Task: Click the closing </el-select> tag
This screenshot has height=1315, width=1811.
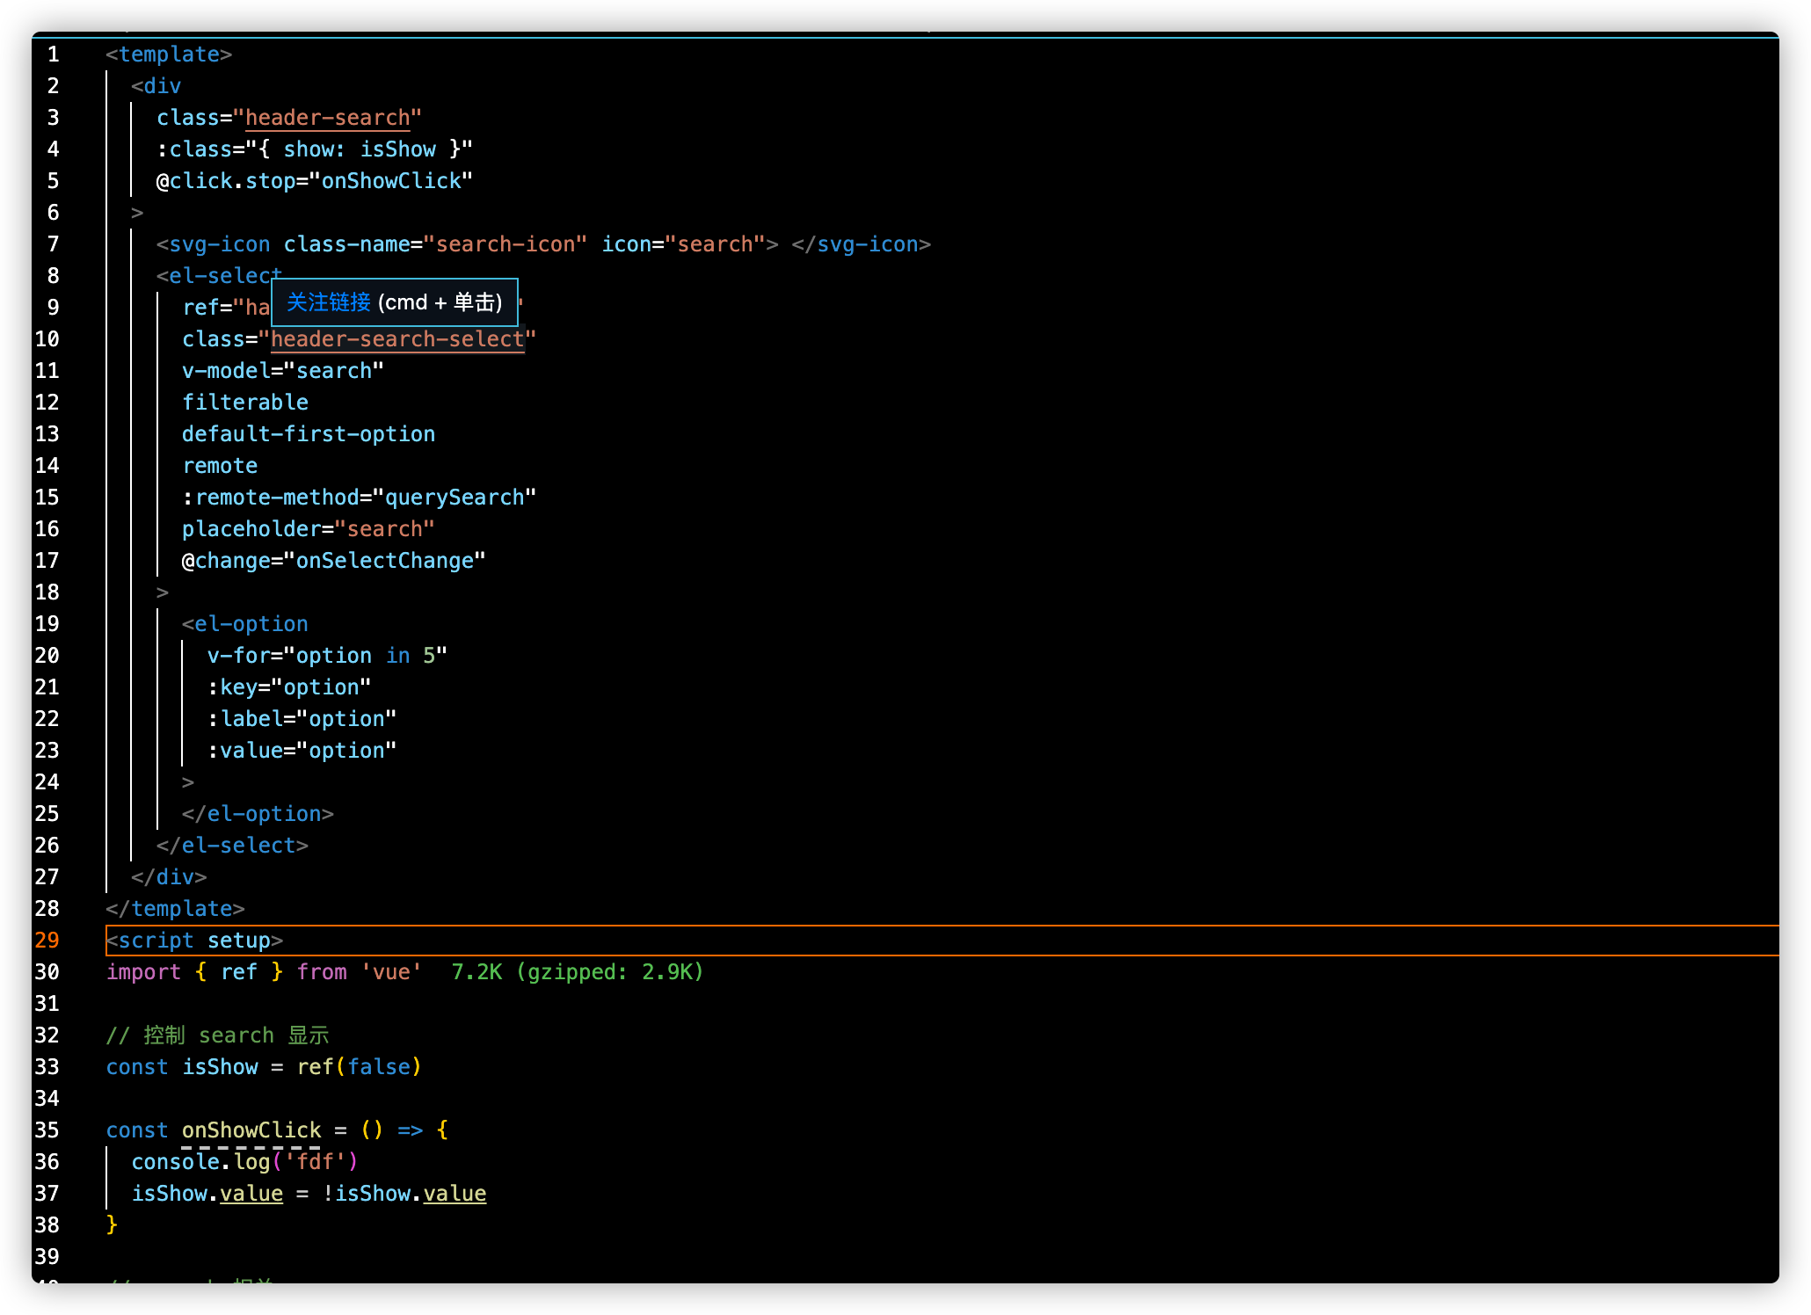Action: click(x=232, y=845)
